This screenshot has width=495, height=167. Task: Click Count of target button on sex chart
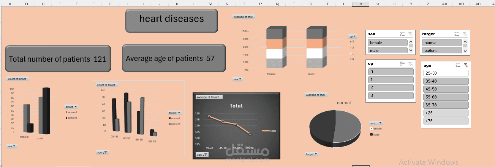tap(18, 79)
